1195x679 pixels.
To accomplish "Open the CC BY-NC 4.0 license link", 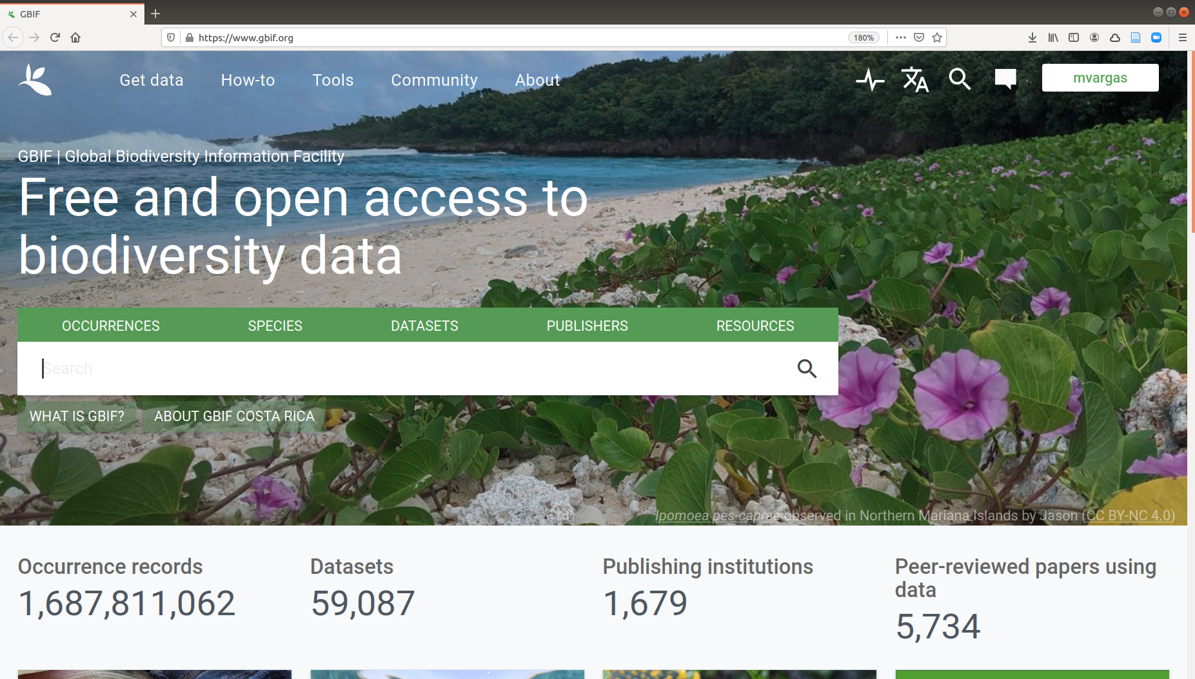I will [1129, 516].
